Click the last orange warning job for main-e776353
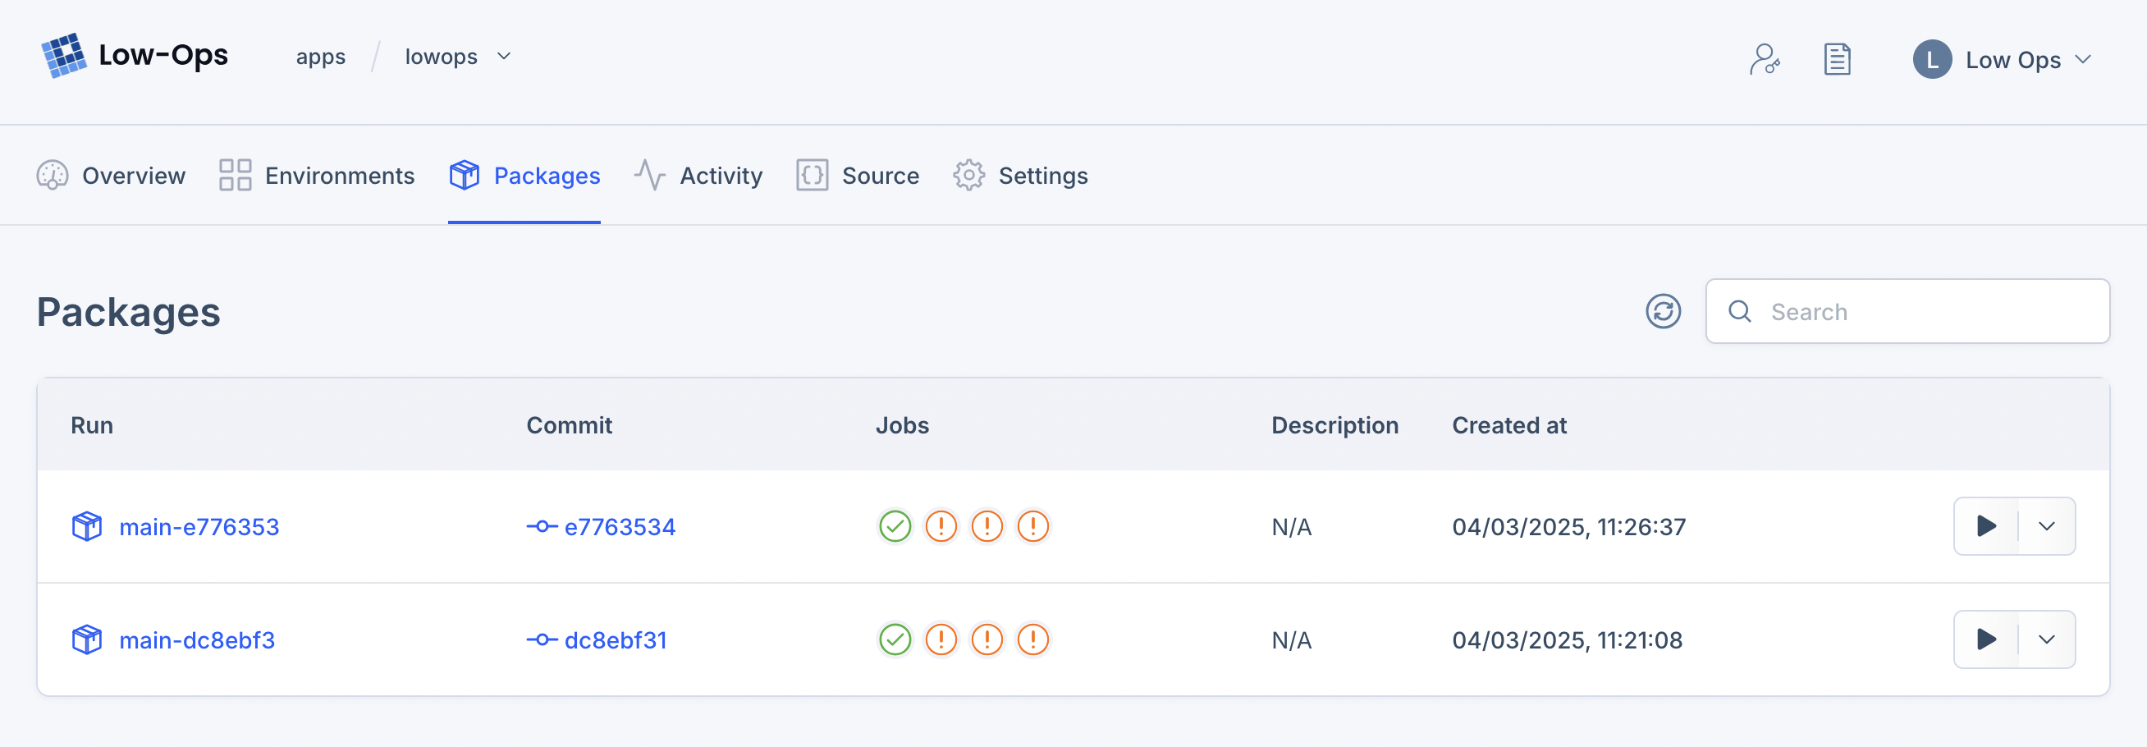Viewport: 2147px width, 747px height. [1032, 526]
